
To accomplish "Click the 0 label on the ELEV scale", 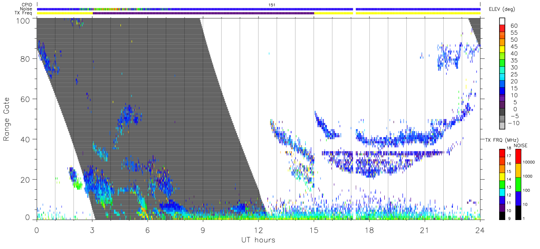I will (x=515, y=109).
